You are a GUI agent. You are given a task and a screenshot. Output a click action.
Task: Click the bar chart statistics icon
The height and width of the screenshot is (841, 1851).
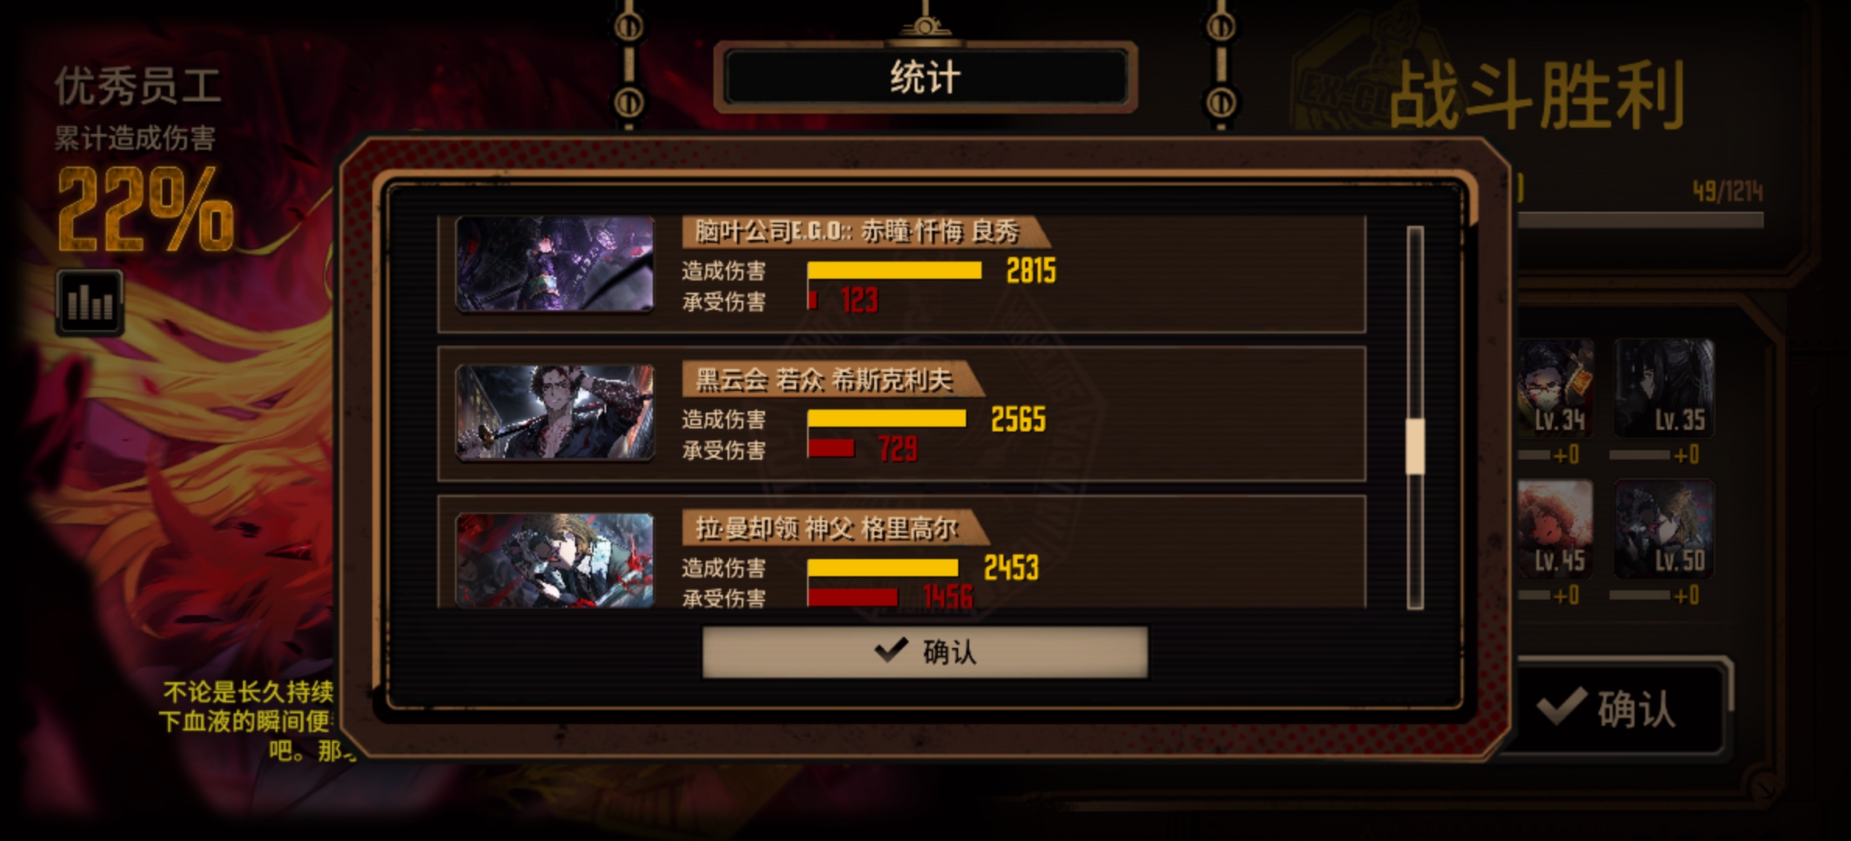coord(90,302)
